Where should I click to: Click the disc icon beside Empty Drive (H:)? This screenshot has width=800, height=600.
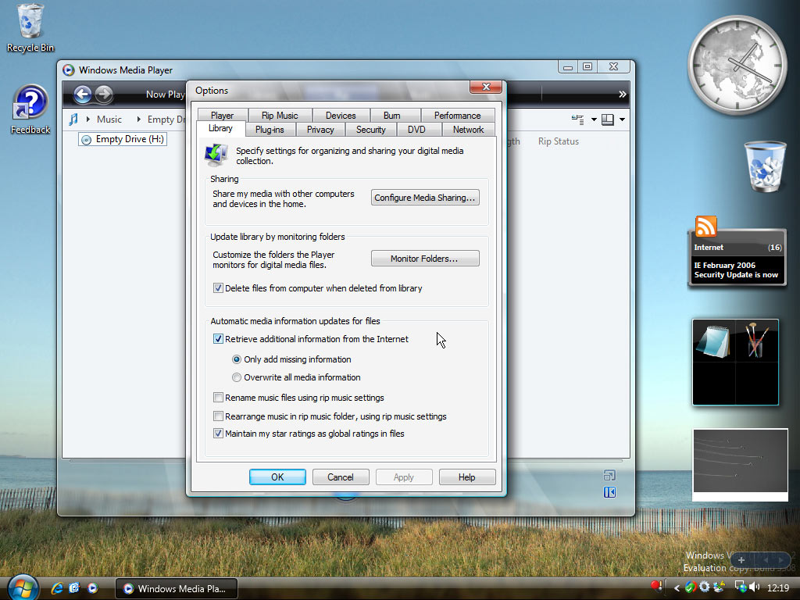coord(86,139)
